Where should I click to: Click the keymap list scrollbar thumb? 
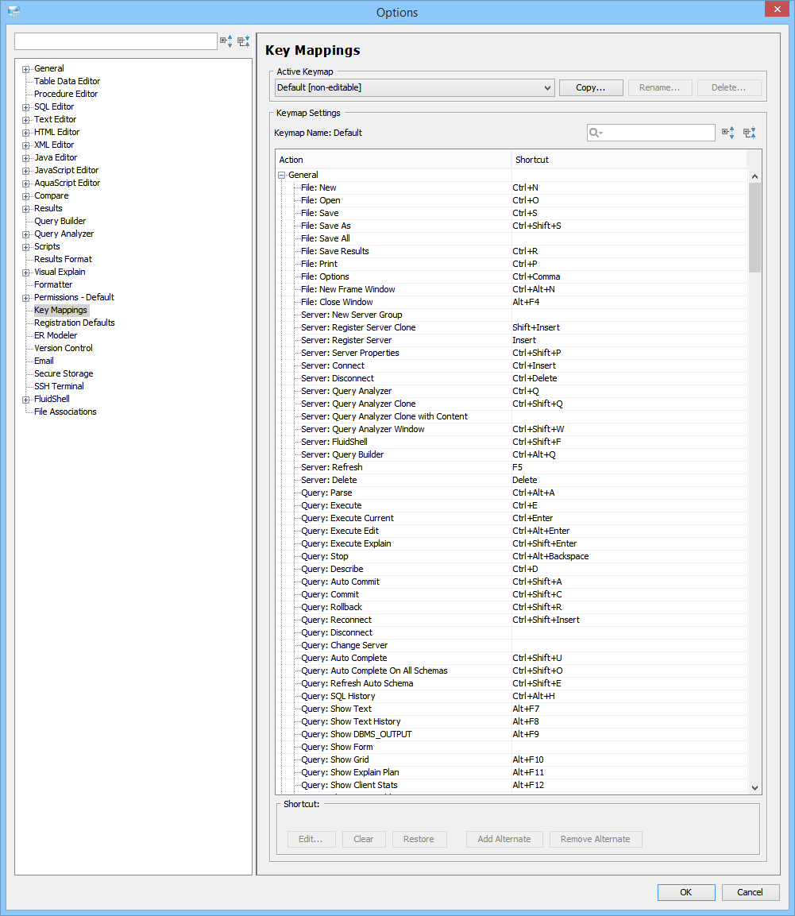pyautogui.click(x=754, y=227)
